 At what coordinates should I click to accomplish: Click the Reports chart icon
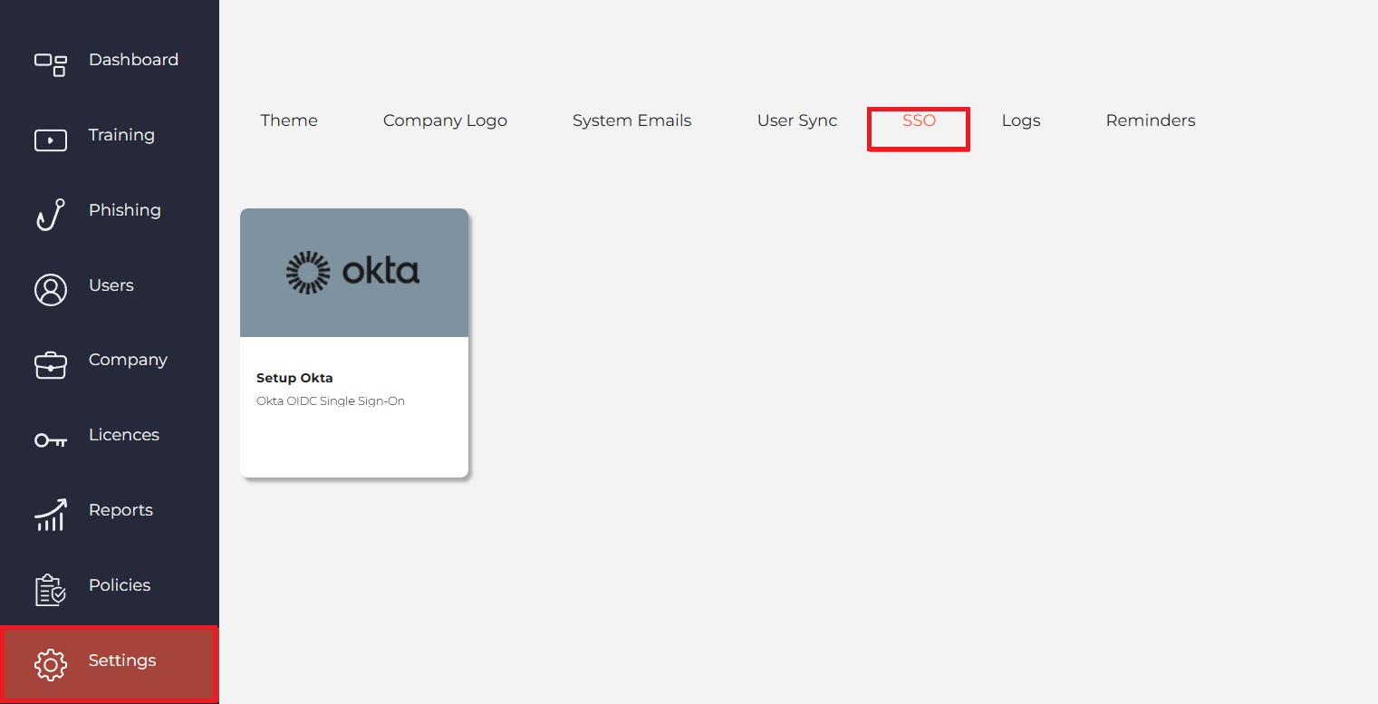point(51,515)
